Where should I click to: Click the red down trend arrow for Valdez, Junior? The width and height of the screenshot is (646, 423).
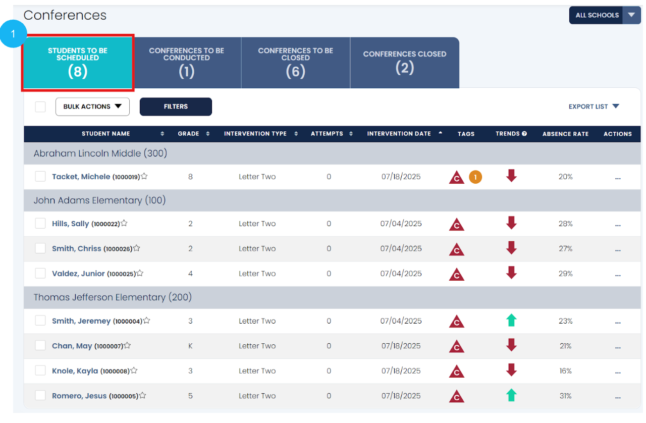click(511, 273)
